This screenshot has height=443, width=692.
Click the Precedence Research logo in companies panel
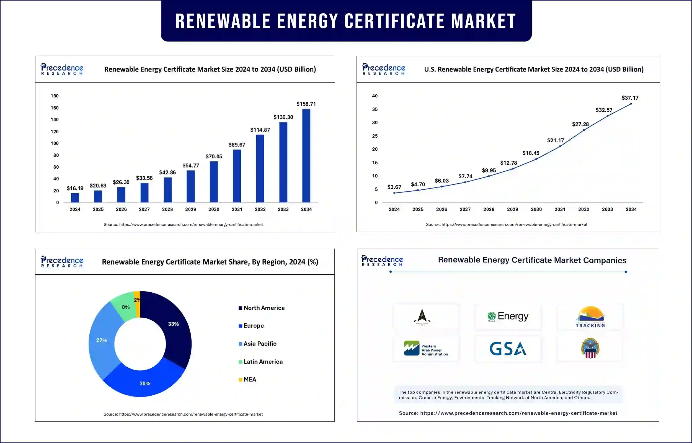click(x=382, y=261)
